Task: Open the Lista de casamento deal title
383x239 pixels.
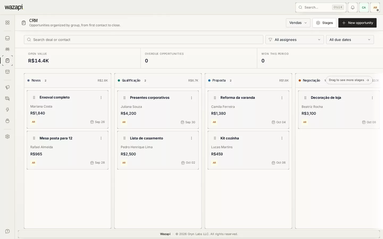Action: (147, 138)
